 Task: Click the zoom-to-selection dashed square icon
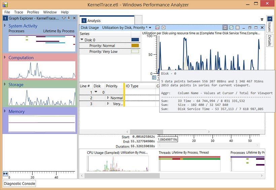[x=164, y=27]
